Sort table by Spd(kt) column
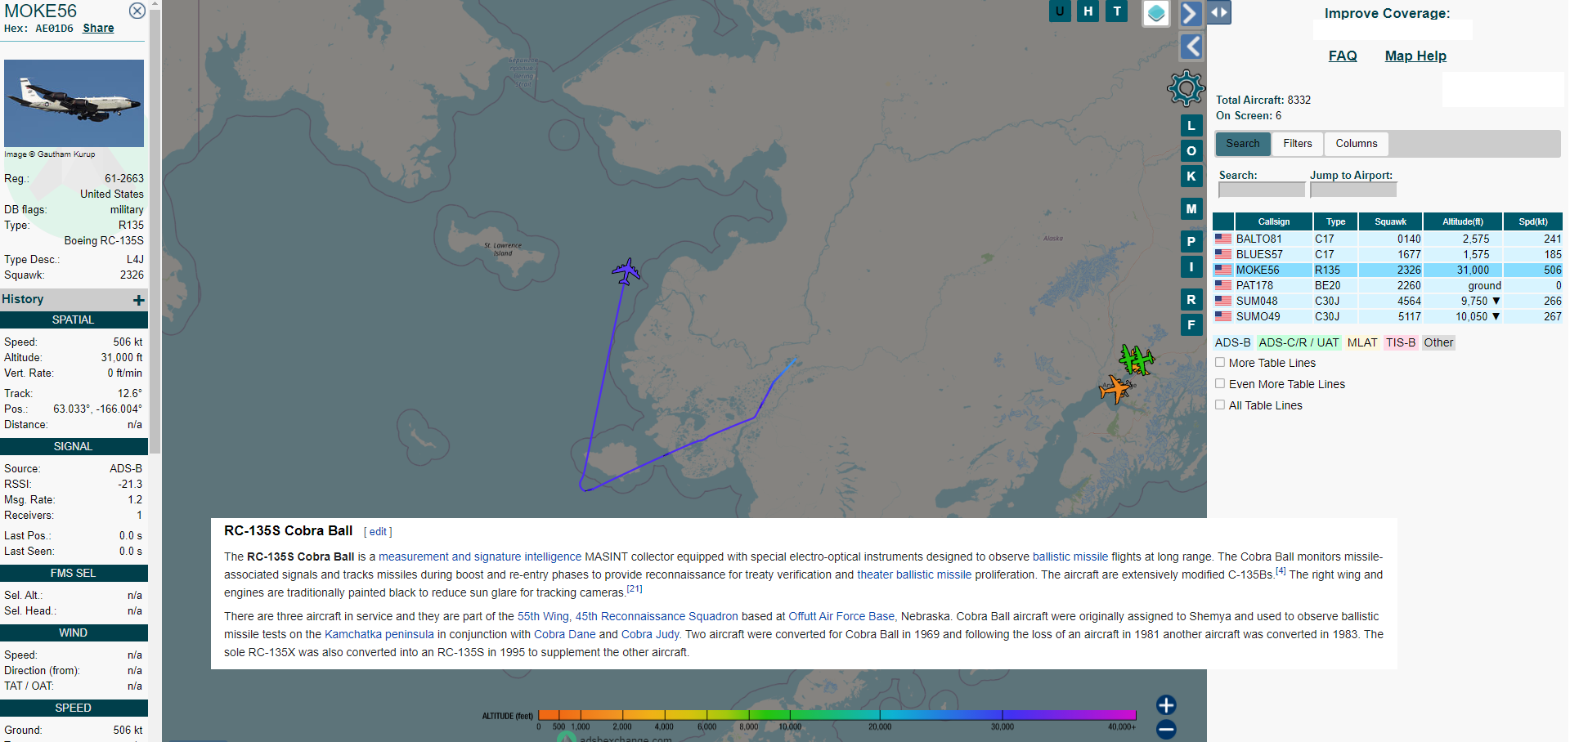 tap(1533, 221)
